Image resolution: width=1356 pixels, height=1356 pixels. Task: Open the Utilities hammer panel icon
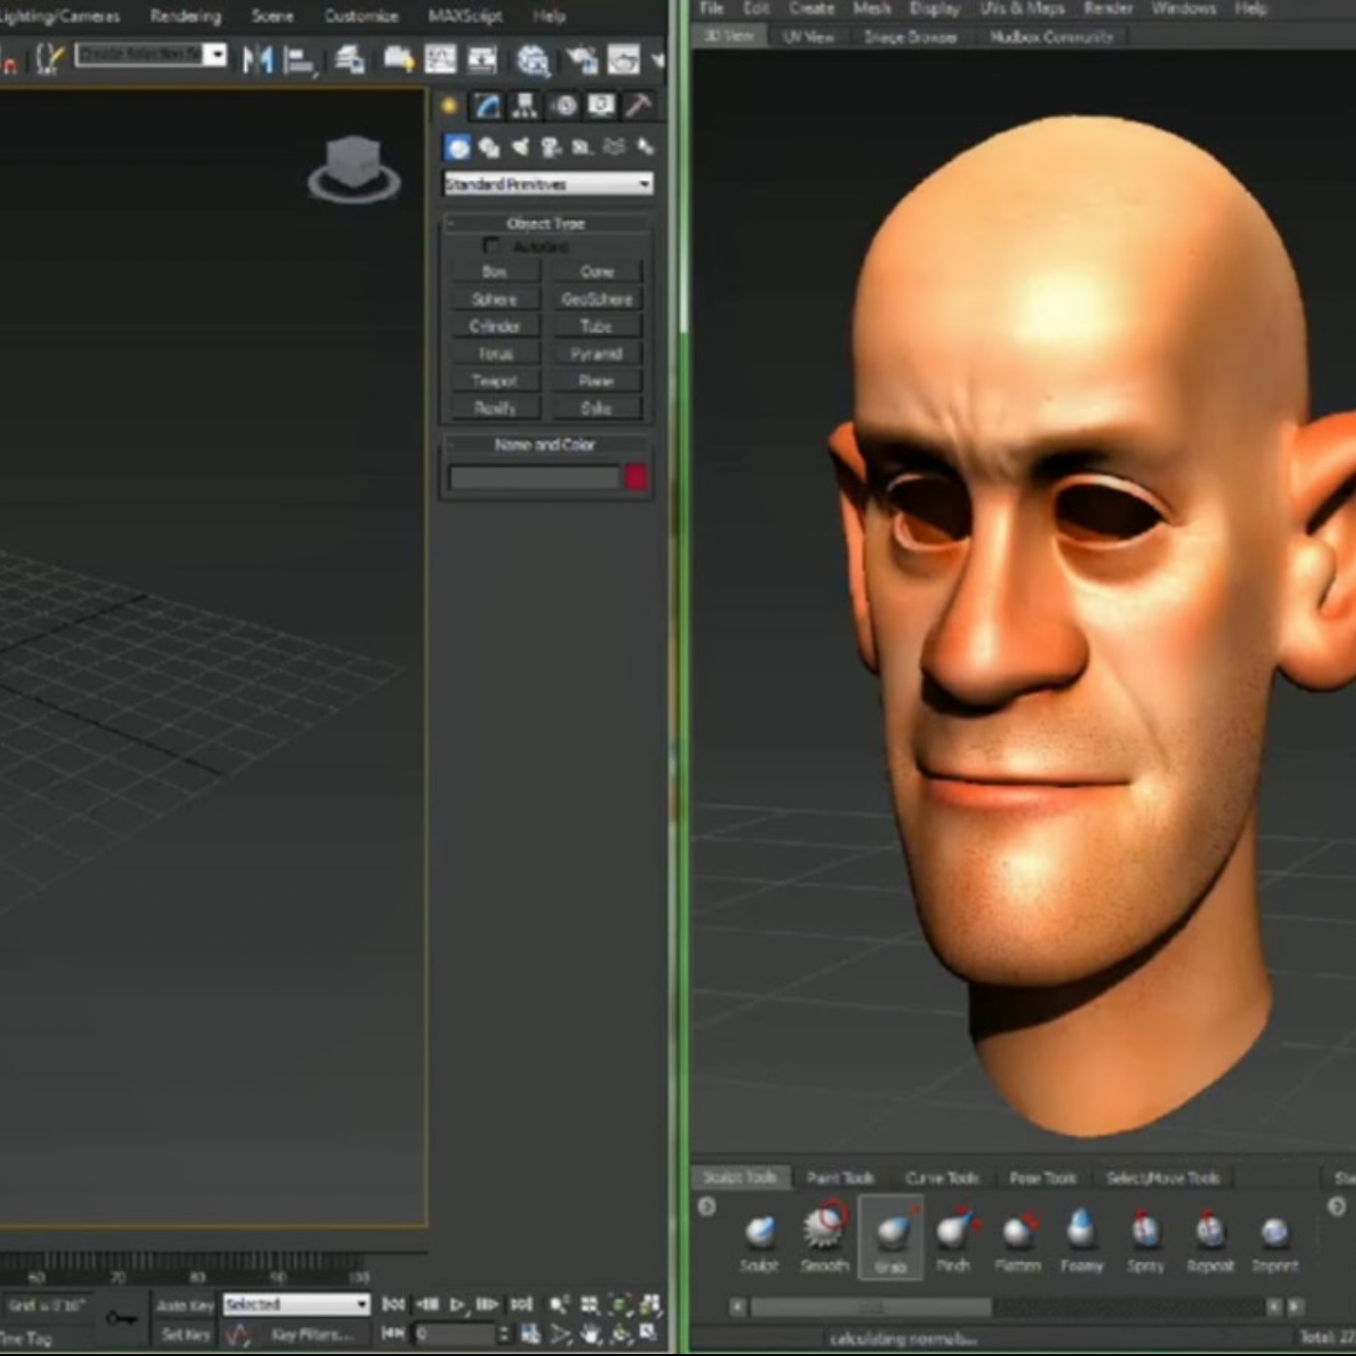click(638, 106)
